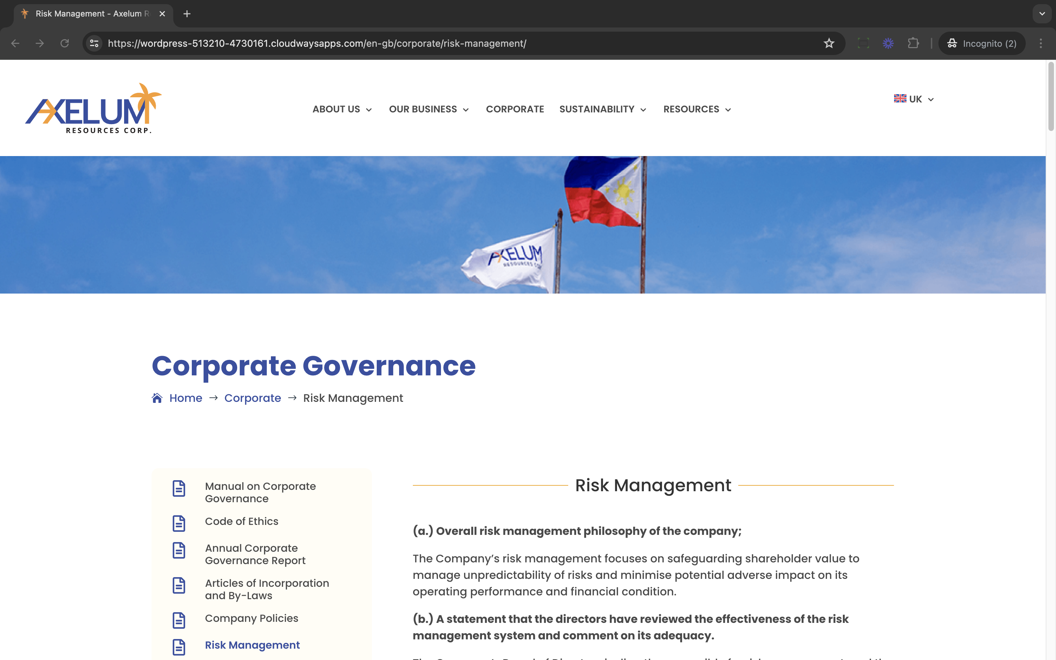The image size is (1056, 660).
Task: Expand the OUR BUSINESS menu
Action: pyautogui.click(x=429, y=109)
